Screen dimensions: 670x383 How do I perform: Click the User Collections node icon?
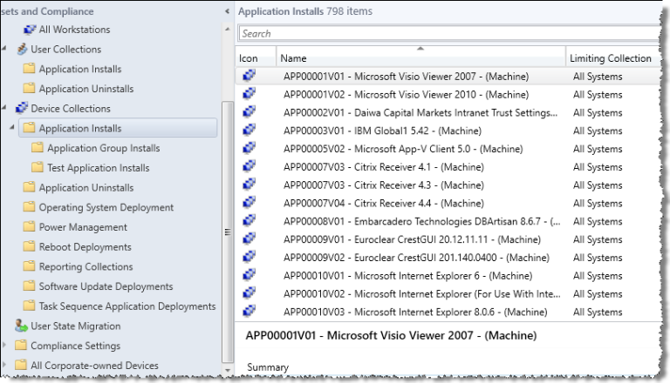(22, 50)
